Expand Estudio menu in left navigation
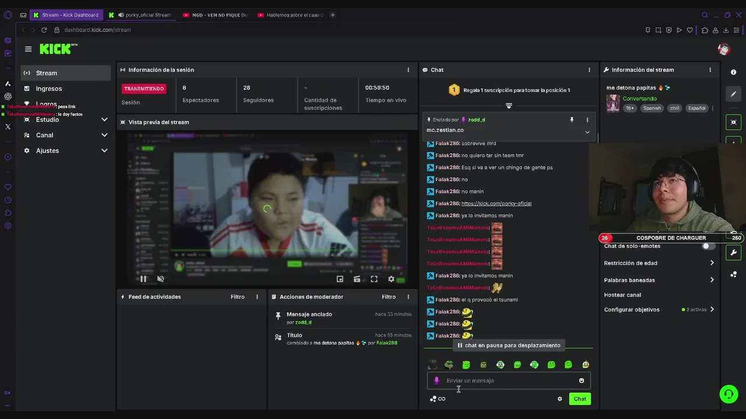 (66, 119)
